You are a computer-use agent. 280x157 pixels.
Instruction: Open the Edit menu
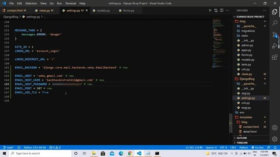(19, 3)
